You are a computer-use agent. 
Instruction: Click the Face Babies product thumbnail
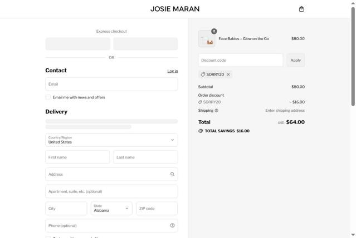(x=207, y=39)
